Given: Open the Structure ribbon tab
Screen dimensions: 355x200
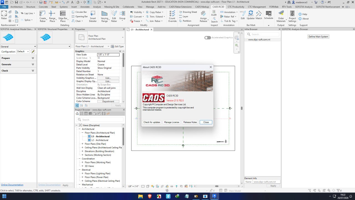Looking at the screenshot, I should tap(31, 7).
